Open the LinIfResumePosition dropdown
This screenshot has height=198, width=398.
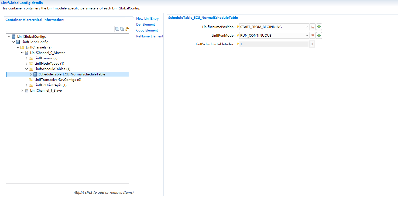pyautogui.click(x=307, y=27)
